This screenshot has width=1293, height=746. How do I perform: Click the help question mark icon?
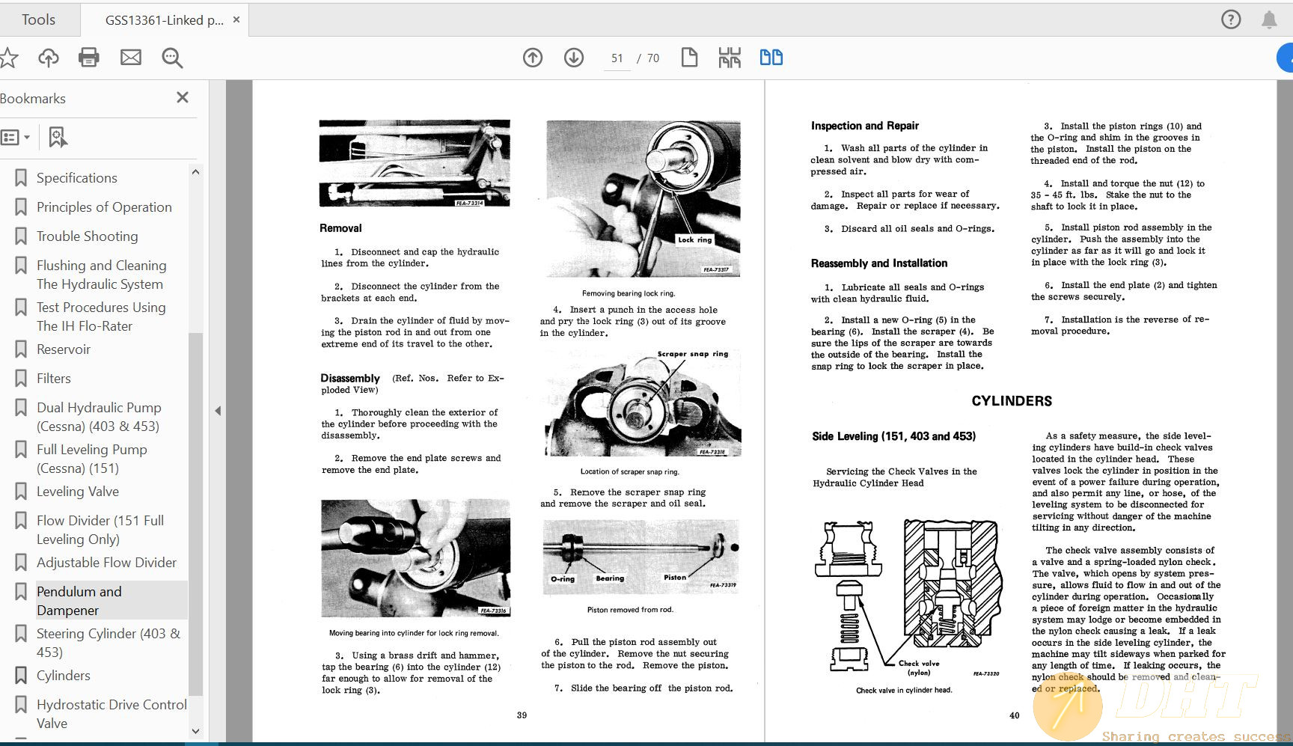tap(1231, 19)
